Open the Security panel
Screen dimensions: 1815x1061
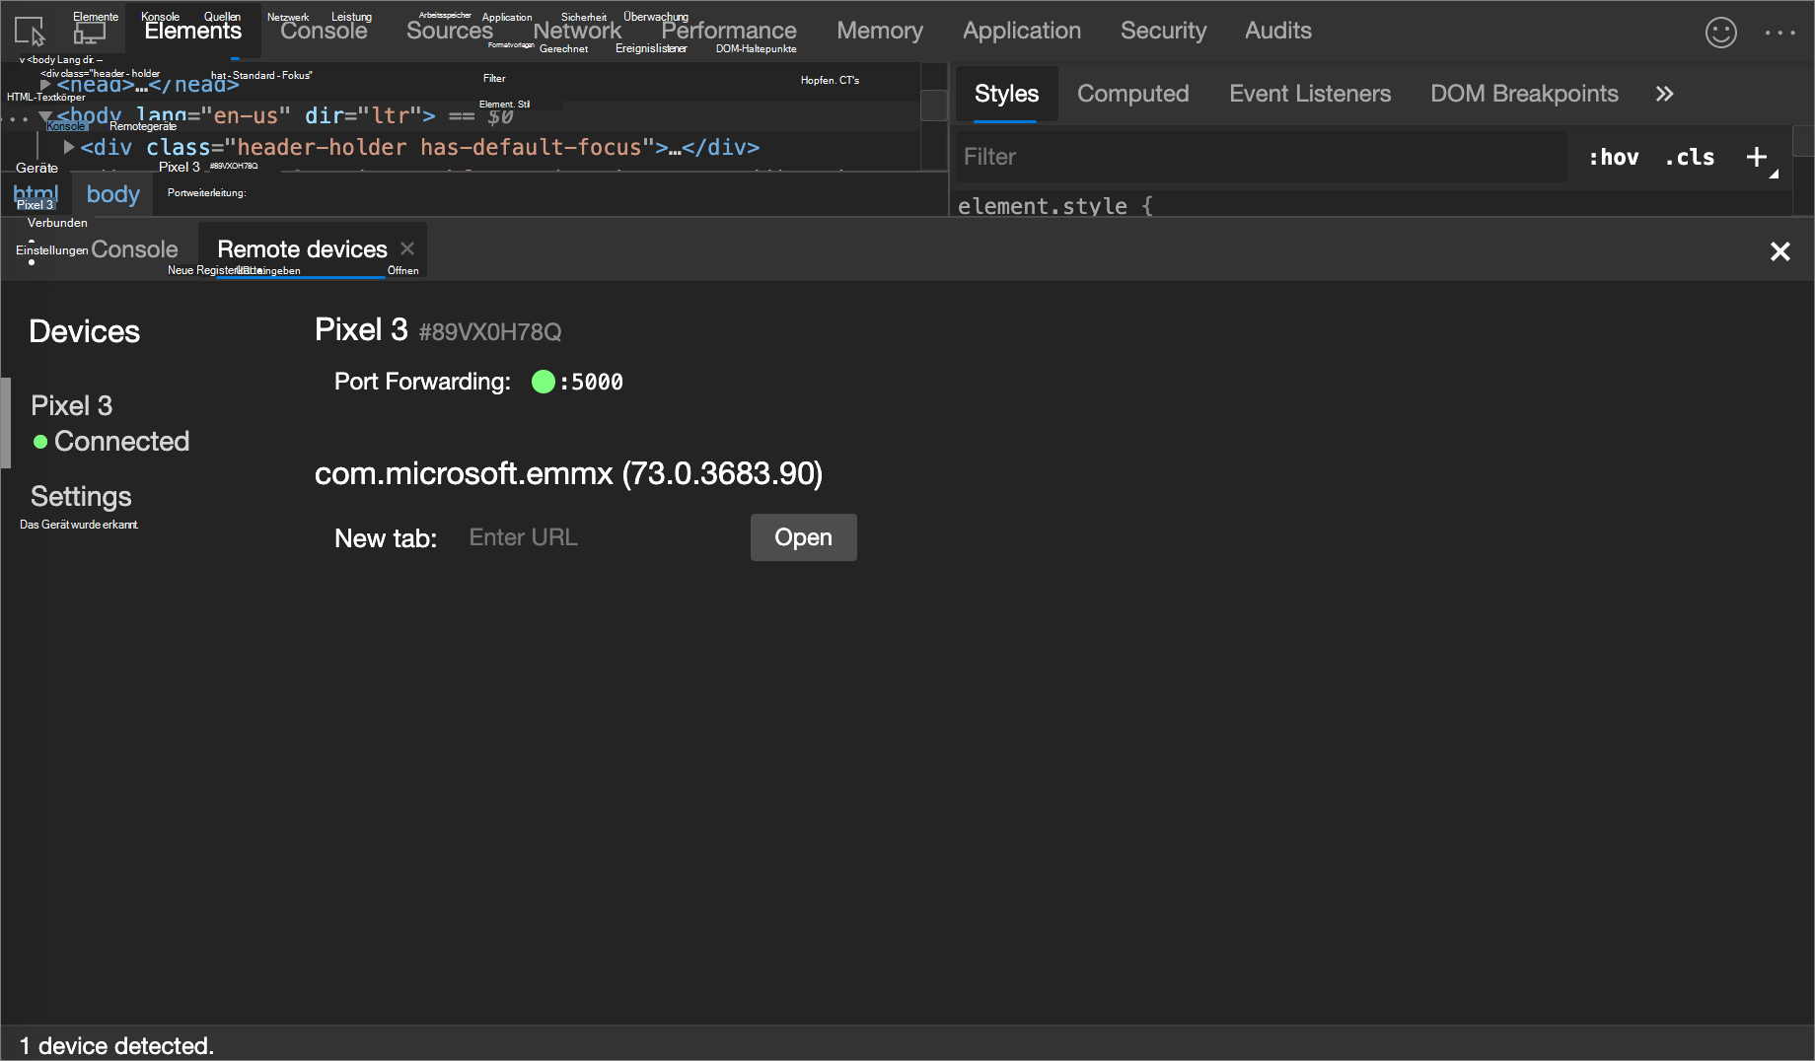[1164, 31]
